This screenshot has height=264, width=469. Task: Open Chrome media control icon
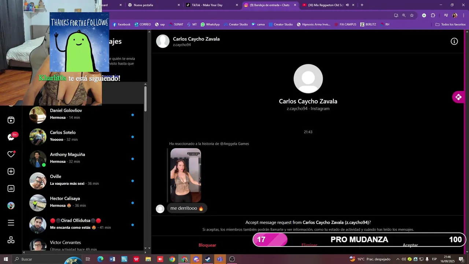(x=446, y=15)
